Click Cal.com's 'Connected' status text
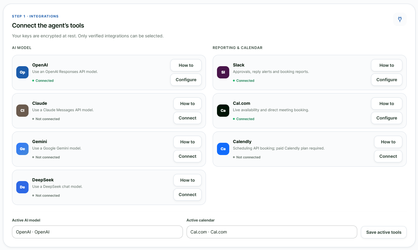The image size is (418, 250). coord(245,119)
